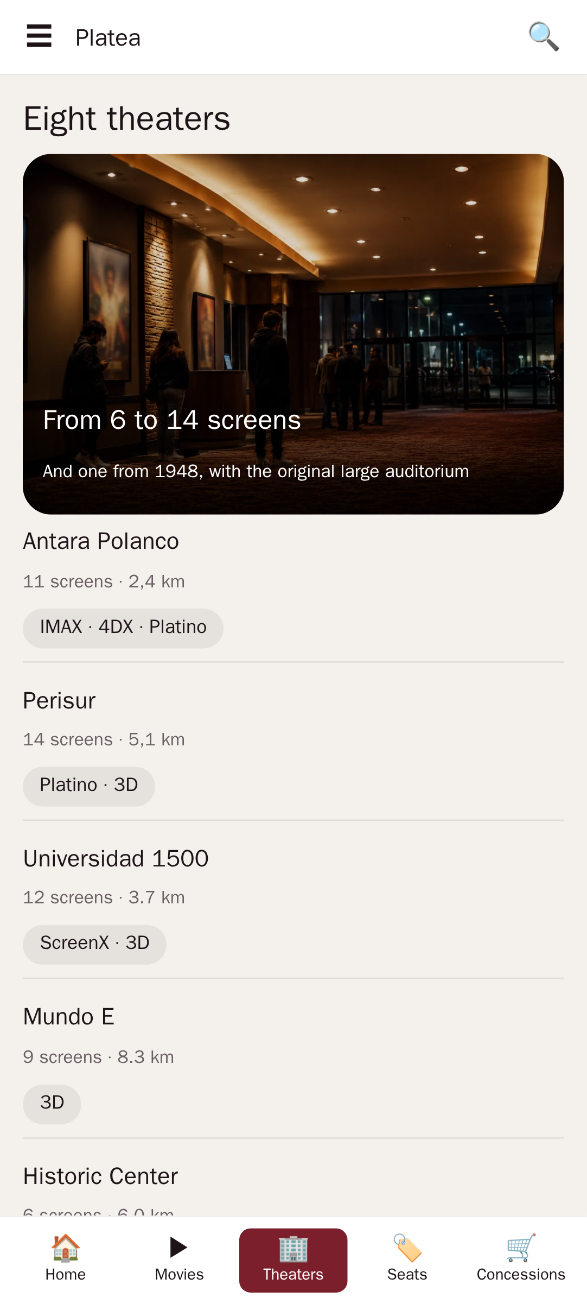Select the Theaters building icon
This screenshot has width=587, height=1304.
click(x=293, y=1249)
